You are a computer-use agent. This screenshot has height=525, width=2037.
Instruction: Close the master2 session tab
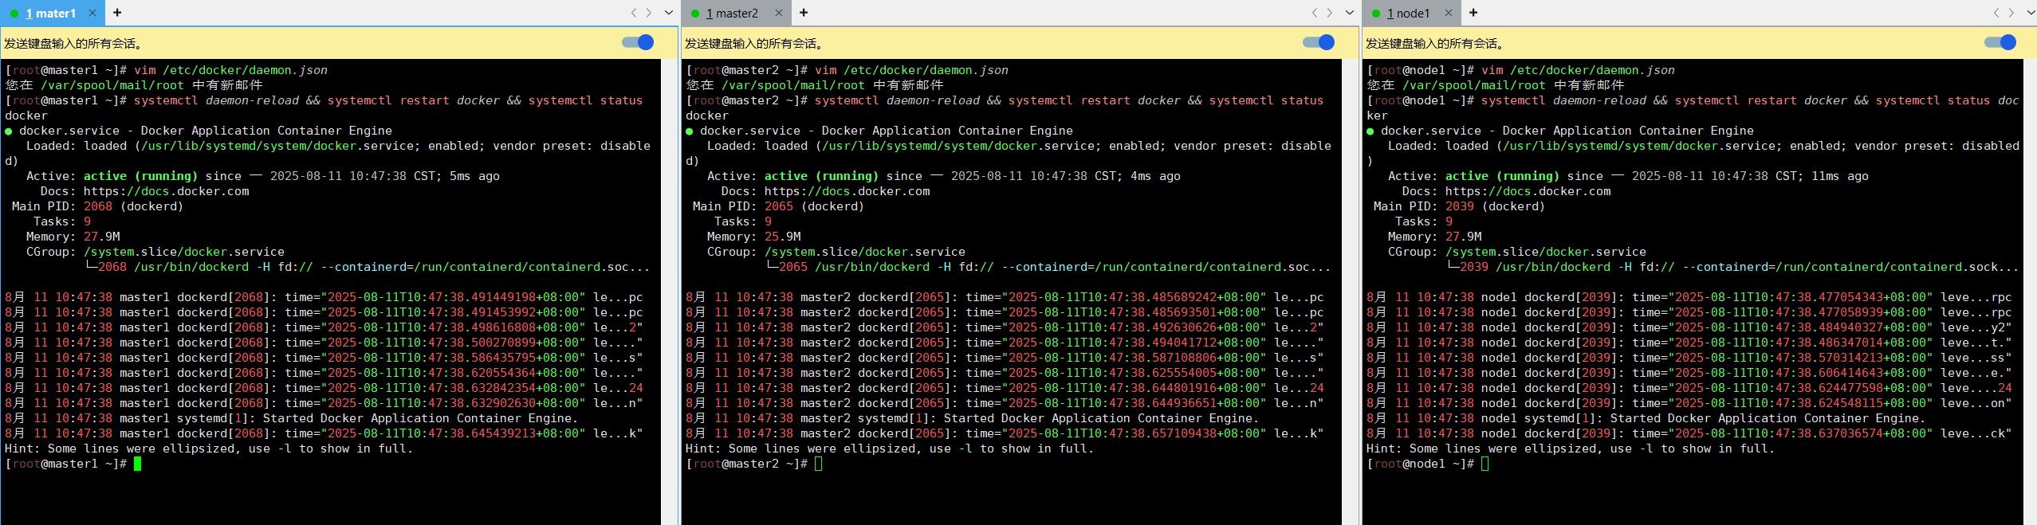(x=779, y=13)
